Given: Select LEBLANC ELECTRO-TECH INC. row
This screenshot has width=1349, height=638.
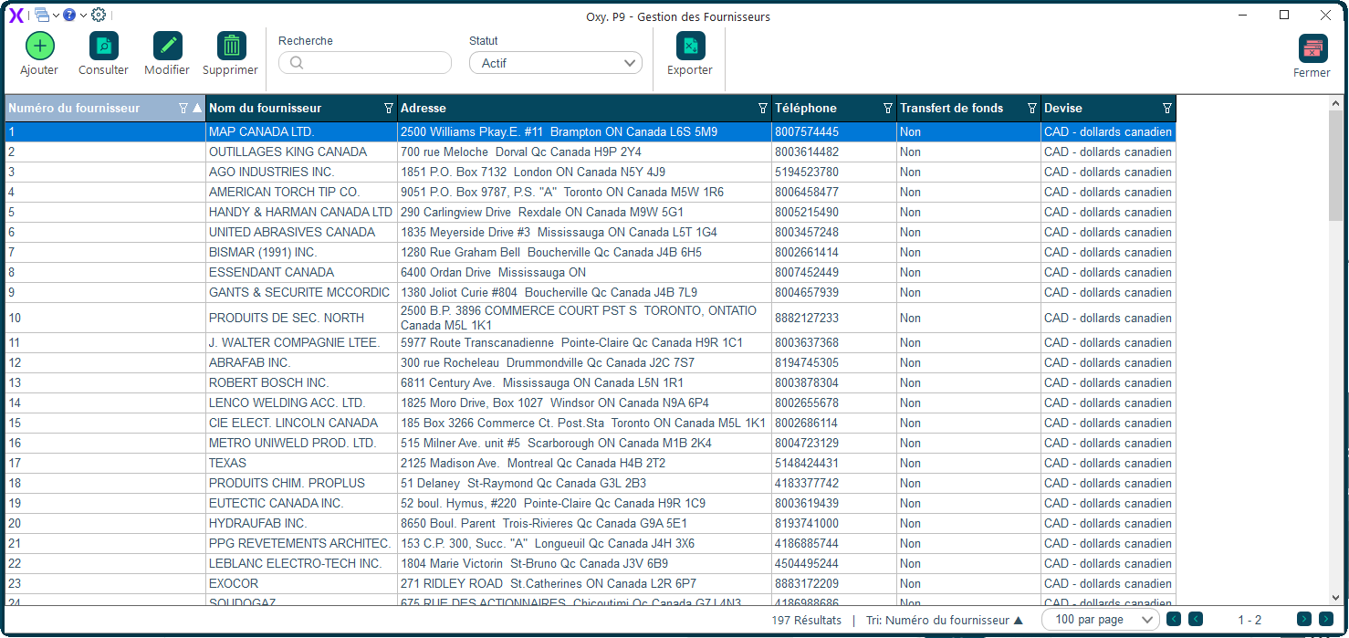Looking at the screenshot, I should 590,564.
